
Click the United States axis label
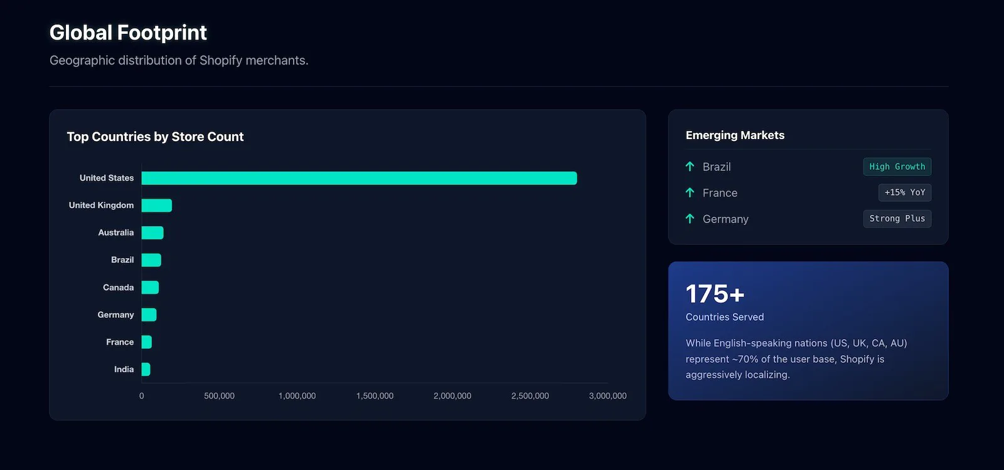pos(107,178)
